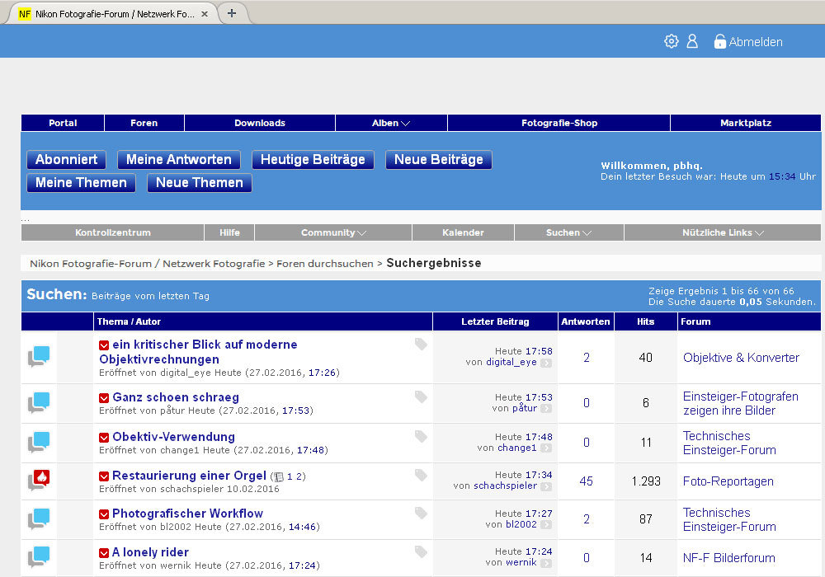Open user profile icon in header
This screenshot has width=825, height=577.
[692, 41]
